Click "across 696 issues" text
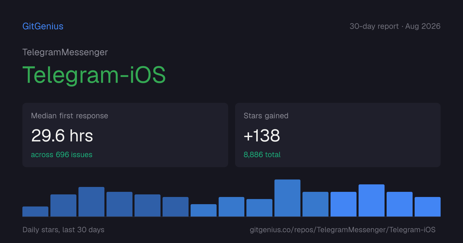 pyautogui.click(x=61, y=155)
